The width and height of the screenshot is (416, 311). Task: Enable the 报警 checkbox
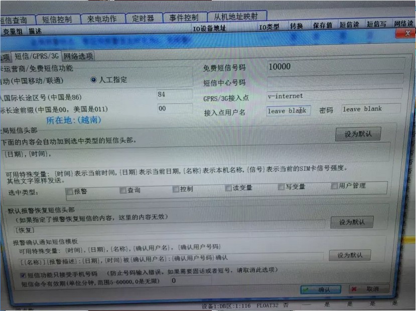point(70,191)
